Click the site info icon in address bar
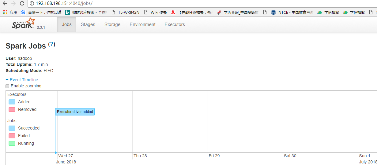Screen dimensions: 377x168 32,4
